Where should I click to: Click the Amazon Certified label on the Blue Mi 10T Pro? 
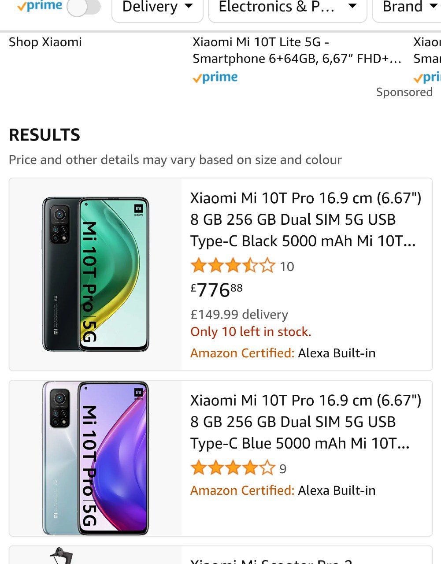[242, 490]
